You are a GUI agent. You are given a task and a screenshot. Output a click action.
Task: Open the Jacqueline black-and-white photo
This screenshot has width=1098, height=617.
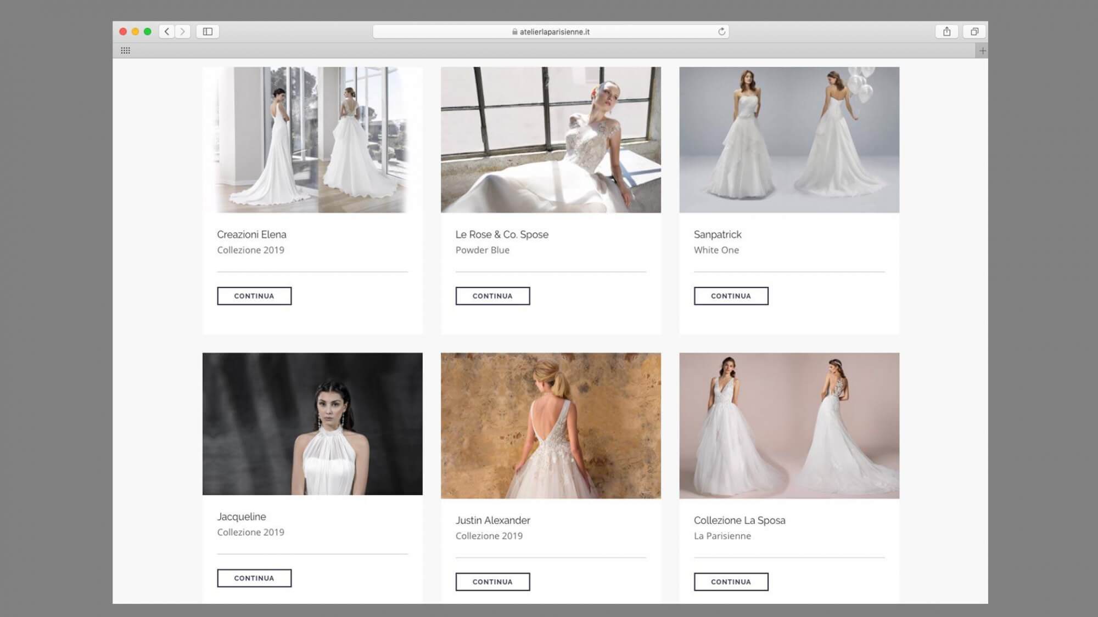coord(312,423)
